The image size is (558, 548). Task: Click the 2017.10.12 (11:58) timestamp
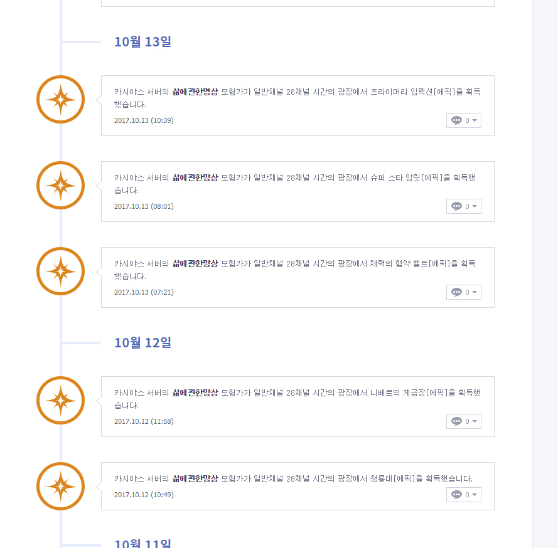click(x=144, y=421)
